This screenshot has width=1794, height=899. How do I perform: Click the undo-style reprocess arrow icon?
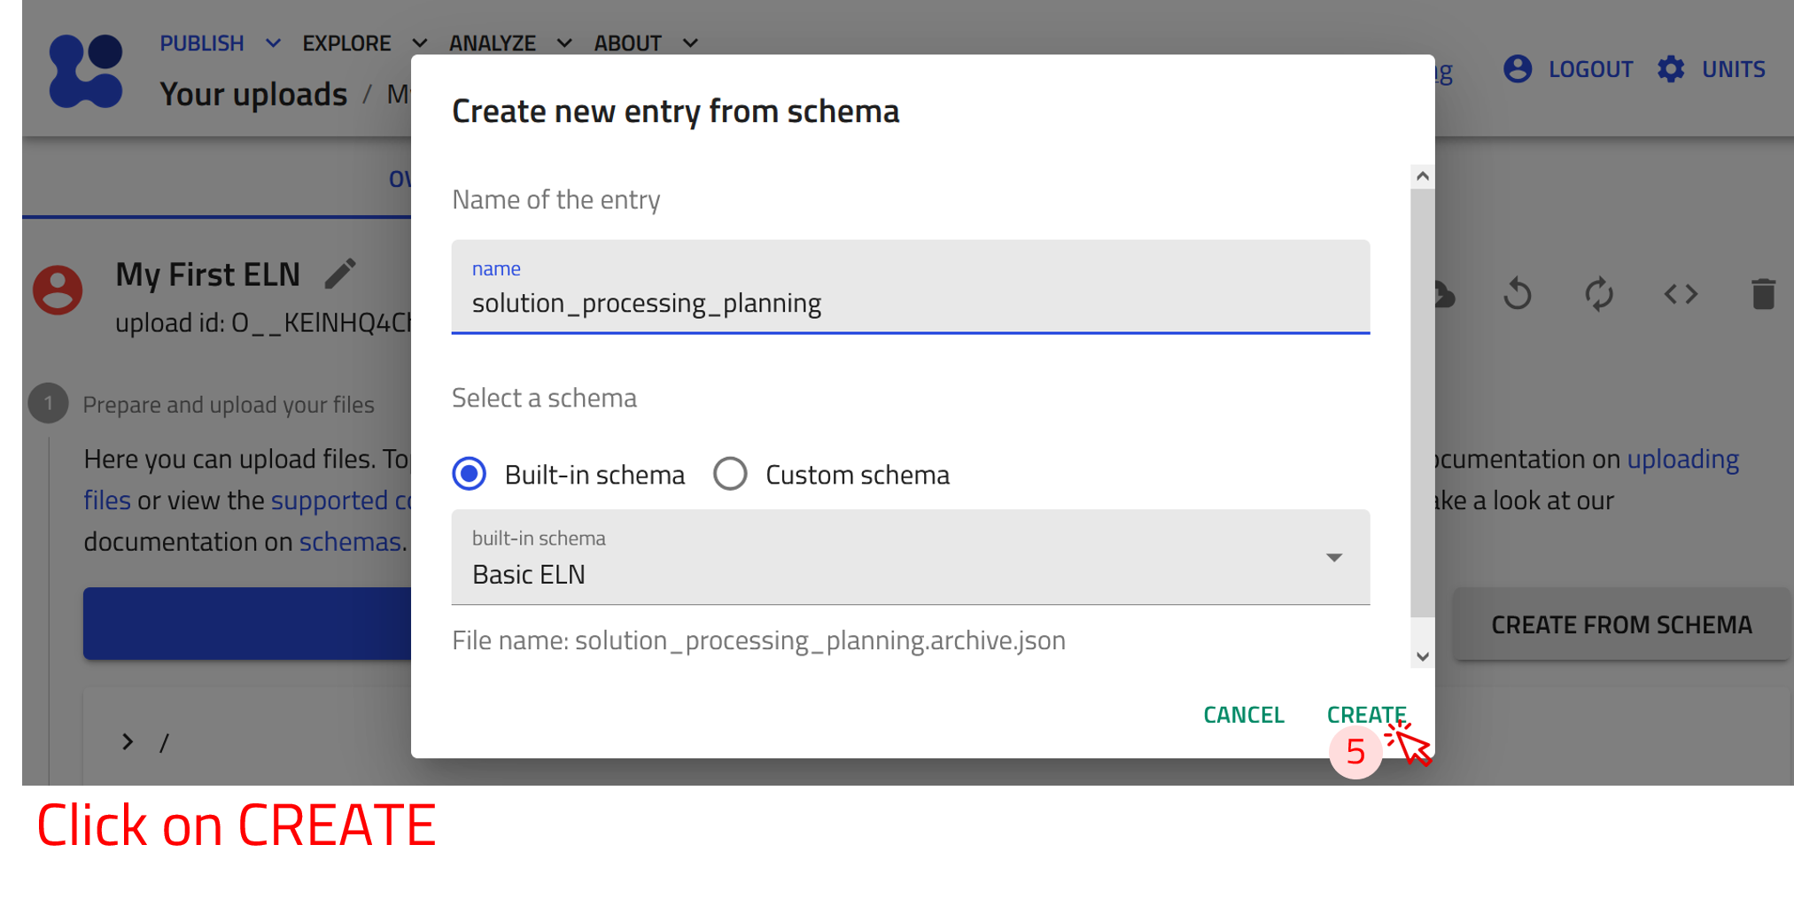pyautogui.click(x=1517, y=294)
